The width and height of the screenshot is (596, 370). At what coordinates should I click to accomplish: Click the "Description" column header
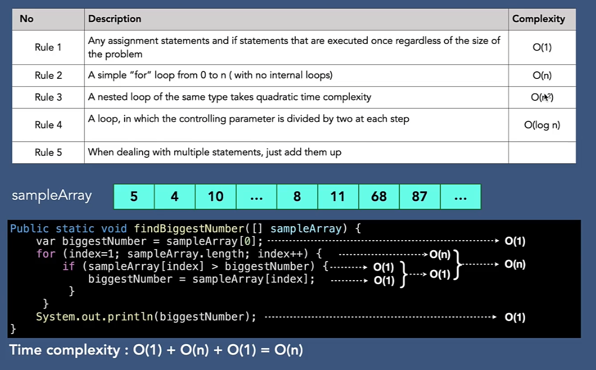click(x=115, y=19)
